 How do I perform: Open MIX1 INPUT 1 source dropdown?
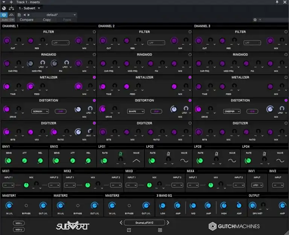click(8, 185)
